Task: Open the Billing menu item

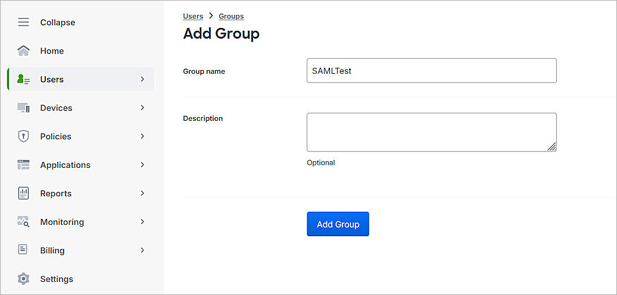Action: click(x=52, y=250)
